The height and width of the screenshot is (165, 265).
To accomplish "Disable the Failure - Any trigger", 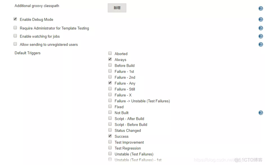I will (x=110, y=83).
